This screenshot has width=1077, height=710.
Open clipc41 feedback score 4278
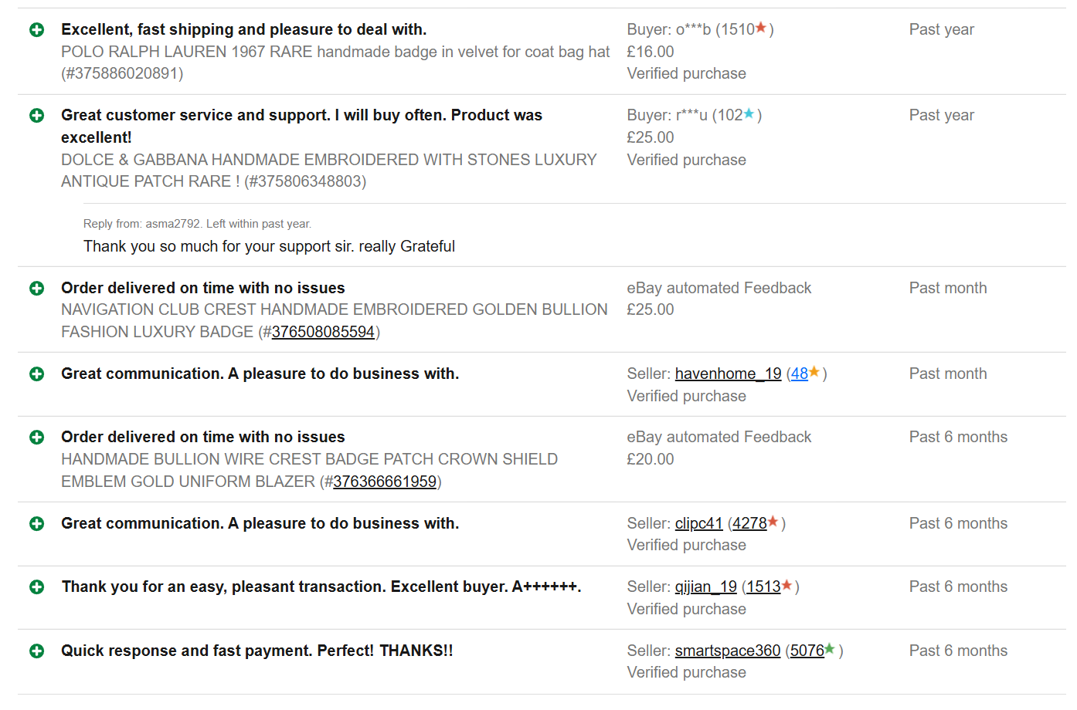pyautogui.click(x=749, y=524)
